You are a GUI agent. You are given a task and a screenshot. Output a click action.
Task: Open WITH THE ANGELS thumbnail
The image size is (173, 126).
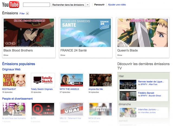72,80
